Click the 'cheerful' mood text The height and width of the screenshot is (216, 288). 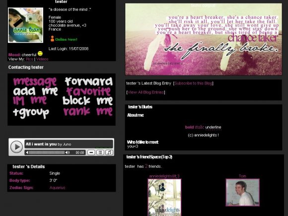pyautogui.click(x=29, y=55)
